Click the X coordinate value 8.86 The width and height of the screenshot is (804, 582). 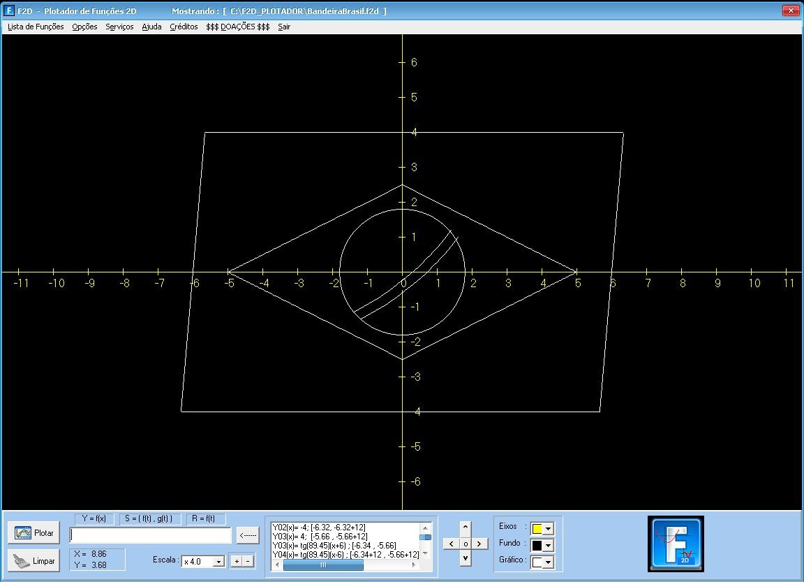[x=99, y=554]
